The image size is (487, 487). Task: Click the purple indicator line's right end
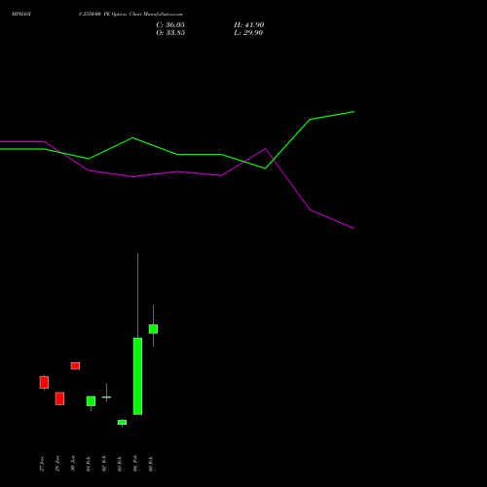pyautogui.click(x=354, y=228)
